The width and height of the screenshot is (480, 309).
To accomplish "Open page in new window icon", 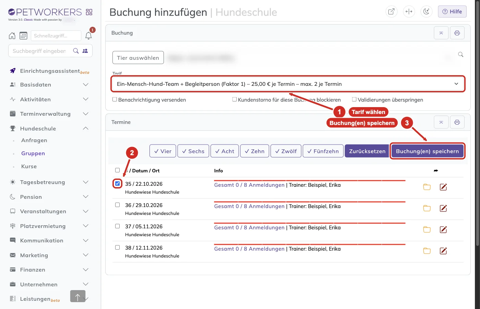I will coord(391,11).
